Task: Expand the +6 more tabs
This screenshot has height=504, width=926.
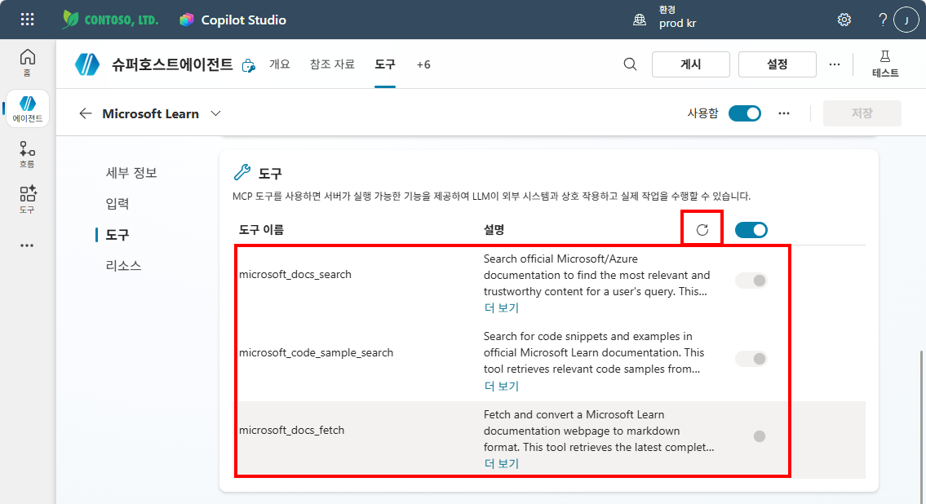Action: (x=423, y=64)
